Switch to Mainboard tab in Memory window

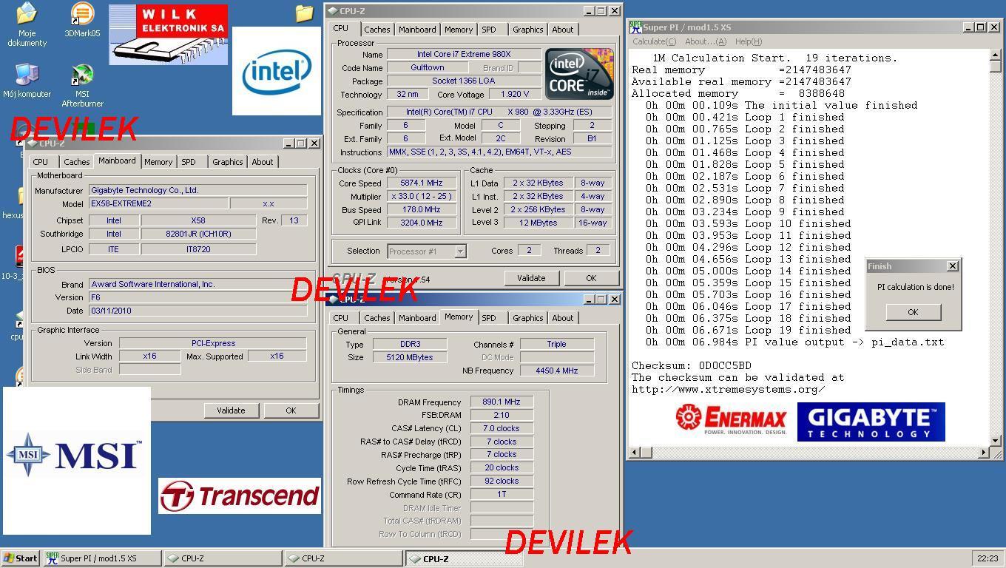(x=417, y=318)
